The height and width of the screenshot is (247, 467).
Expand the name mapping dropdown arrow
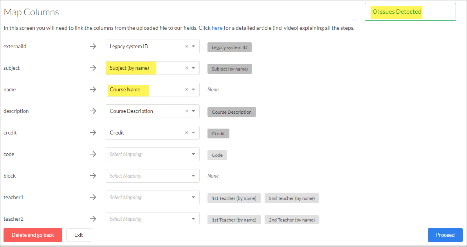[194, 89]
